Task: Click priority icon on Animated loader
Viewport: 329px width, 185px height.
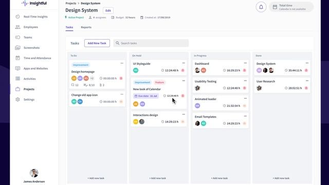Action: click(245, 106)
